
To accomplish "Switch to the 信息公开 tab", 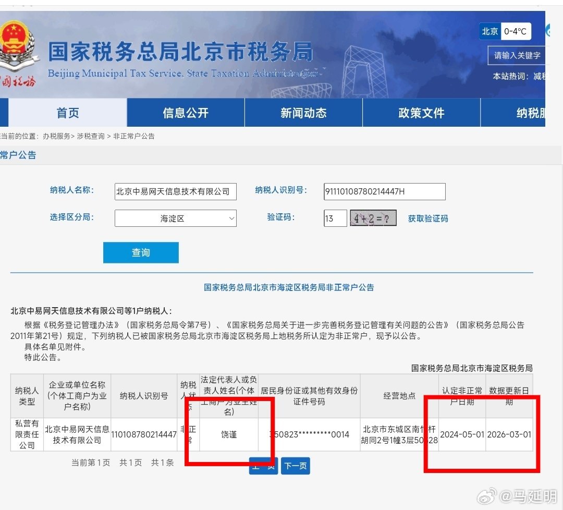I will (x=186, y=113).
